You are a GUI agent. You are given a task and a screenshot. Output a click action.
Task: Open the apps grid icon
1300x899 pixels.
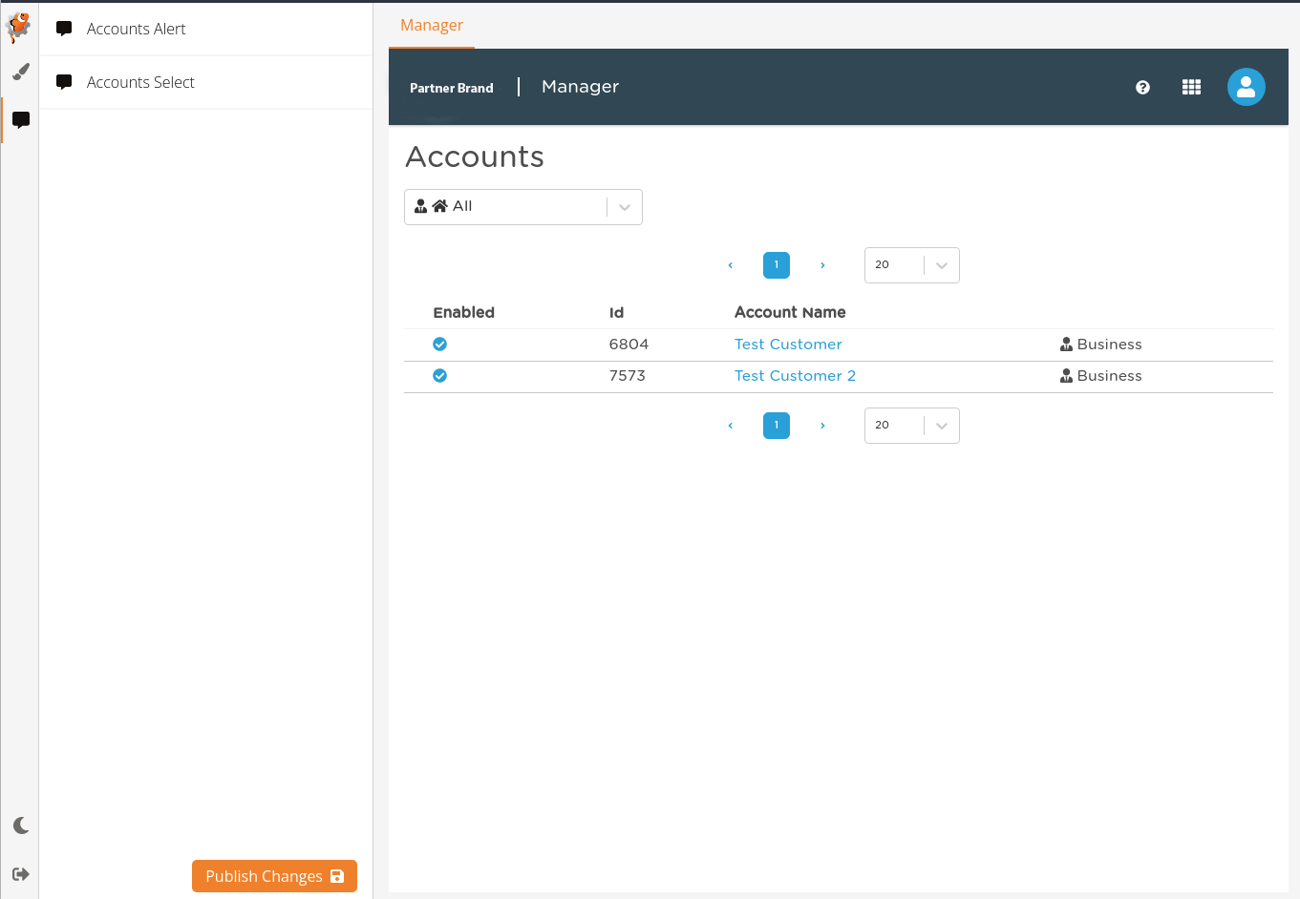(1191, 87)
